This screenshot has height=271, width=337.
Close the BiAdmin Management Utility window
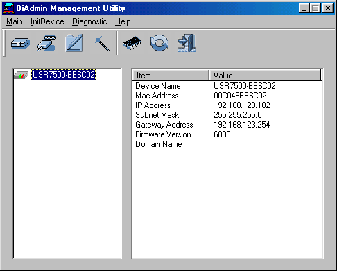pyautogui.click(x=328, y=8)
